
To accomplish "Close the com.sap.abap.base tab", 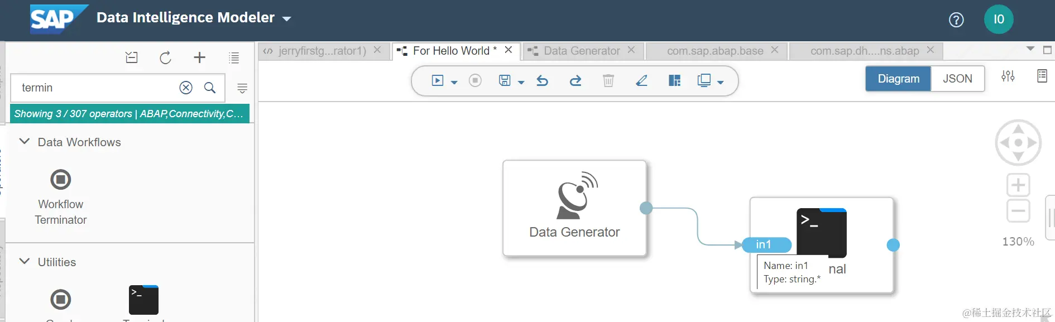I will (x=775, y=50).
